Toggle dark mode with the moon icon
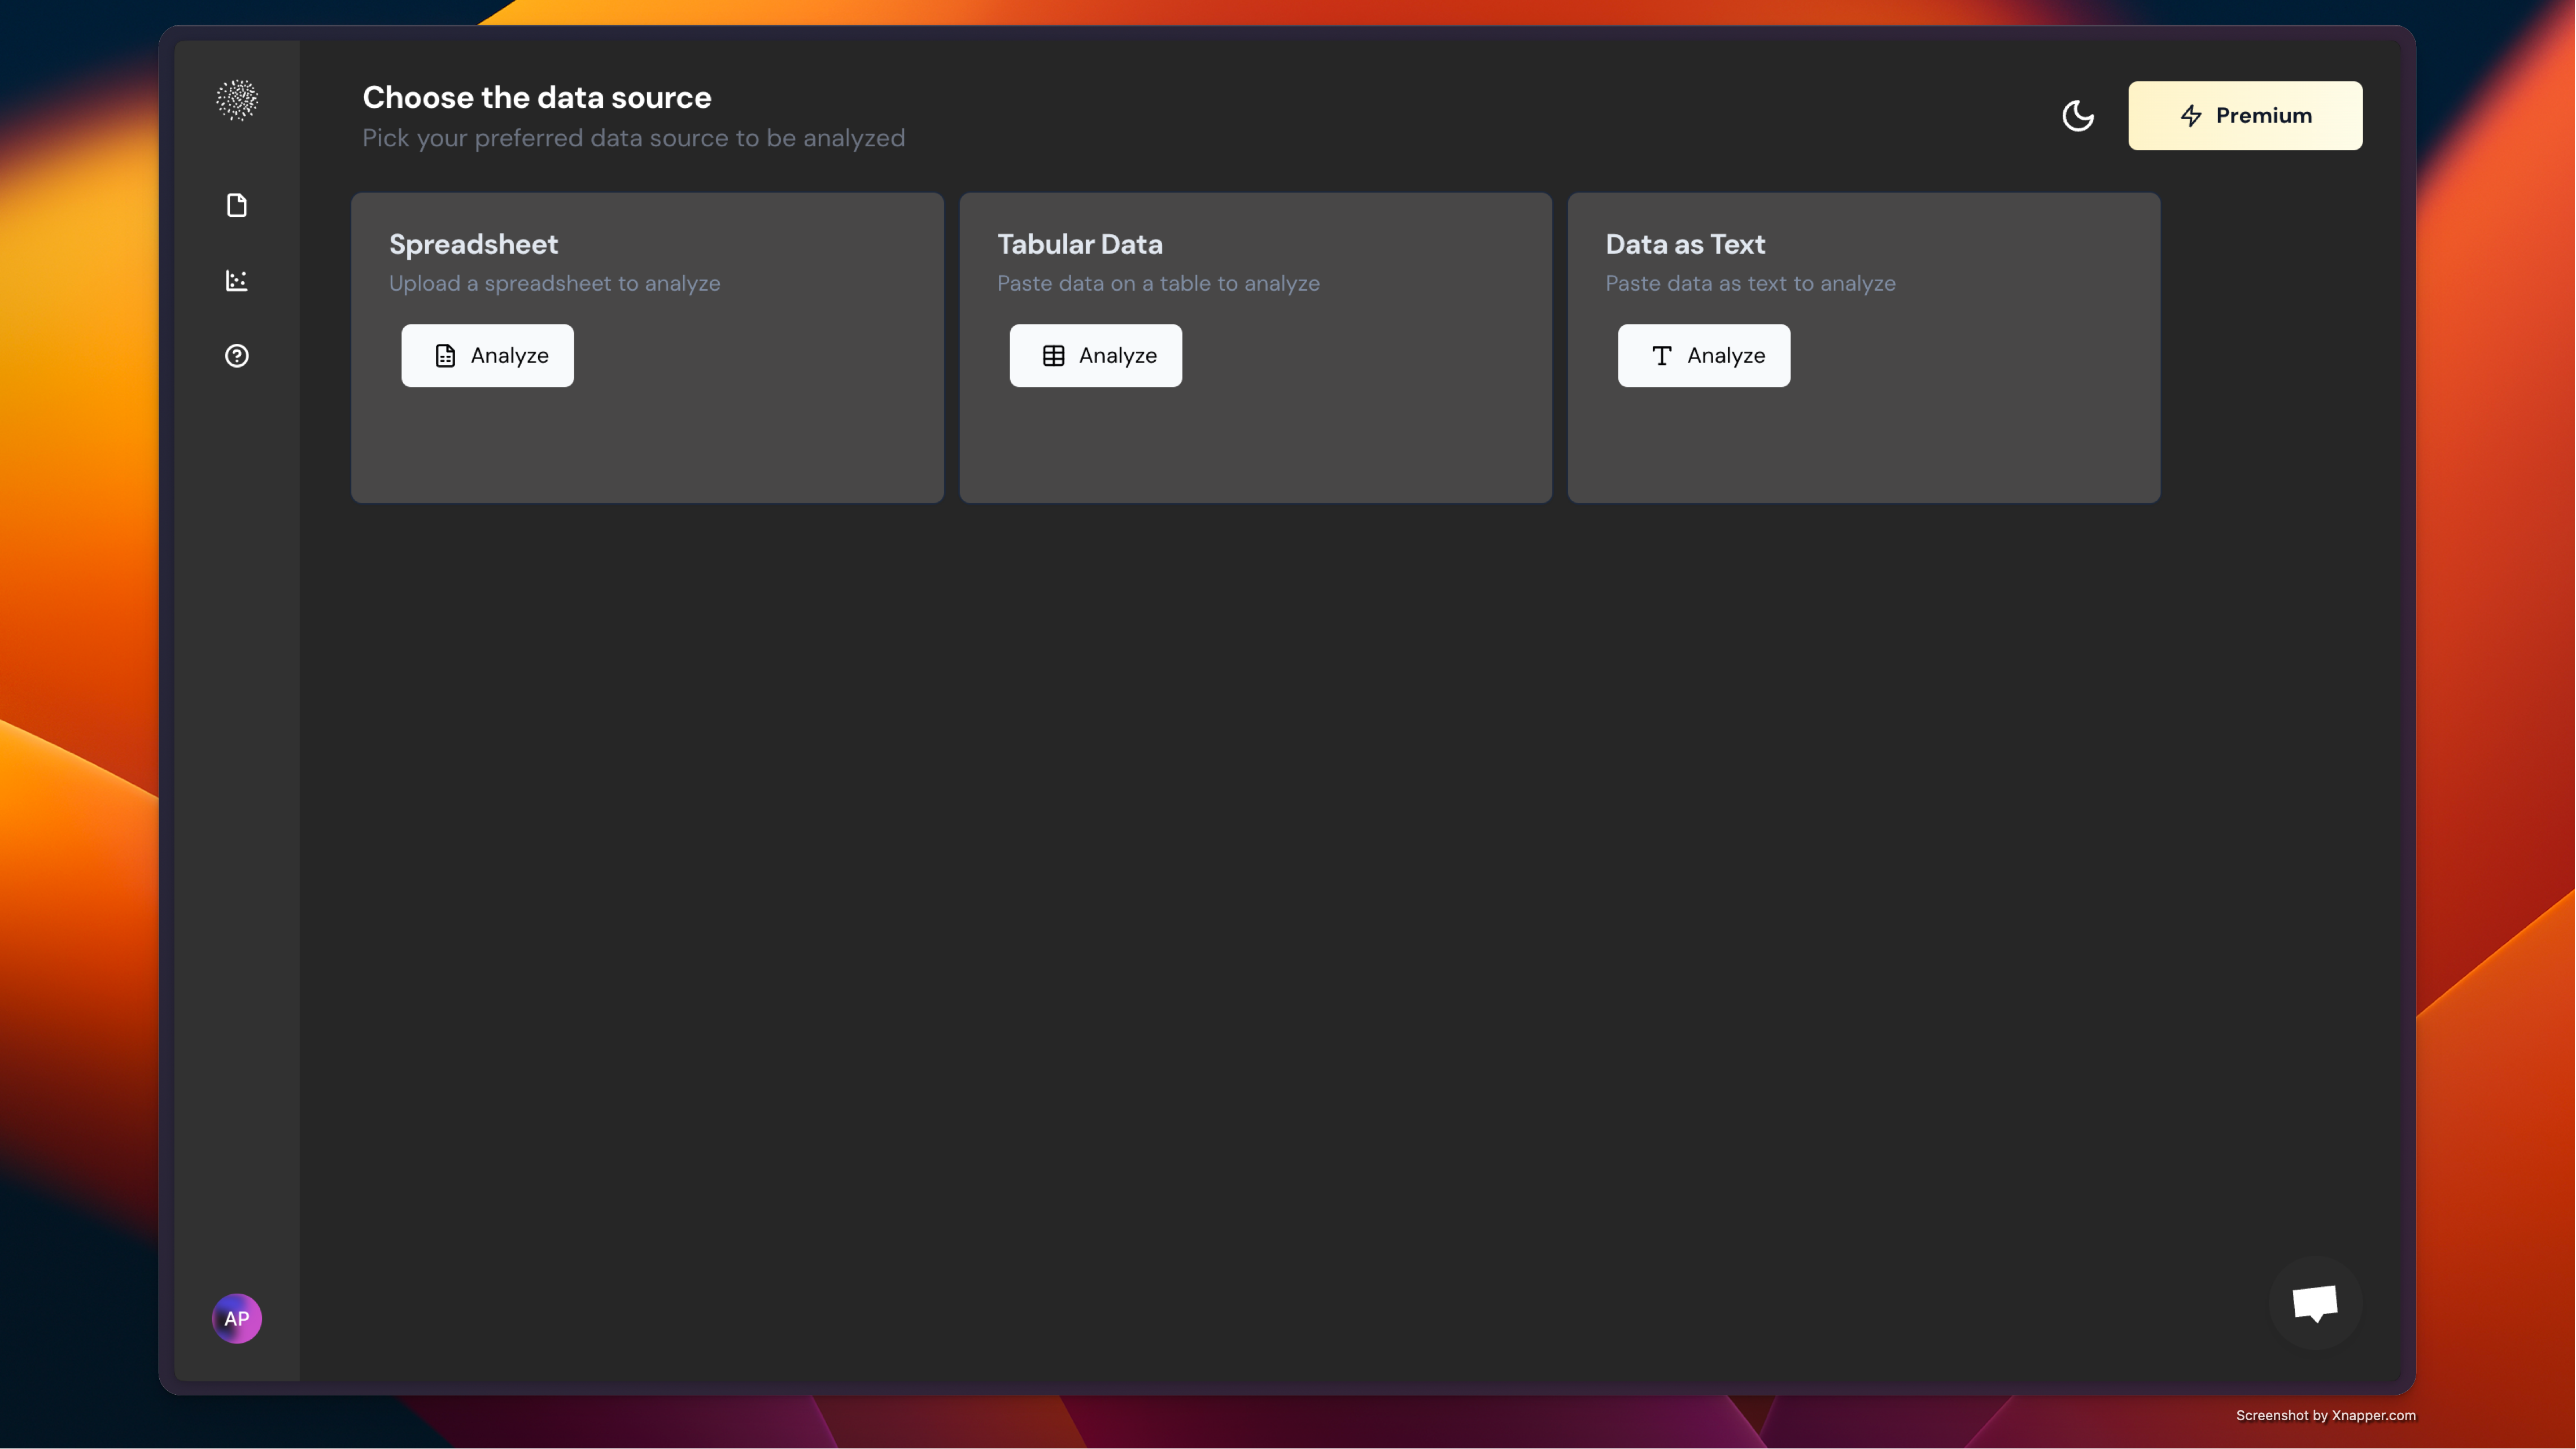Viewport: 2576px width, 1449px height. click(x=2078, y=116)
